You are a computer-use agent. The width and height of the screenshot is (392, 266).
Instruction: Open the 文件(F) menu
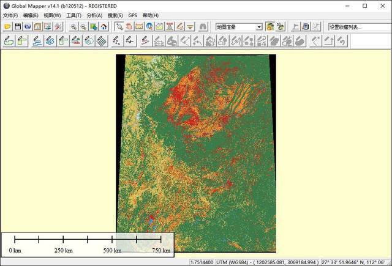tap(10, 15)
